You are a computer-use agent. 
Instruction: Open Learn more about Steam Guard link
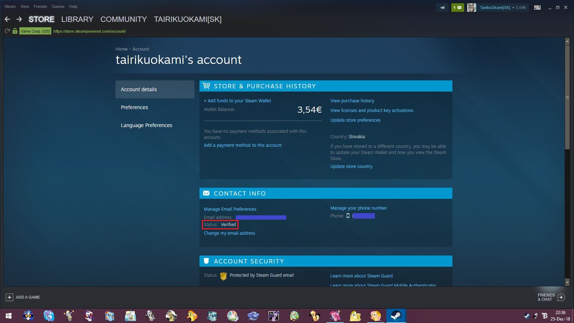pyautogui.click(x=361, y=276)
